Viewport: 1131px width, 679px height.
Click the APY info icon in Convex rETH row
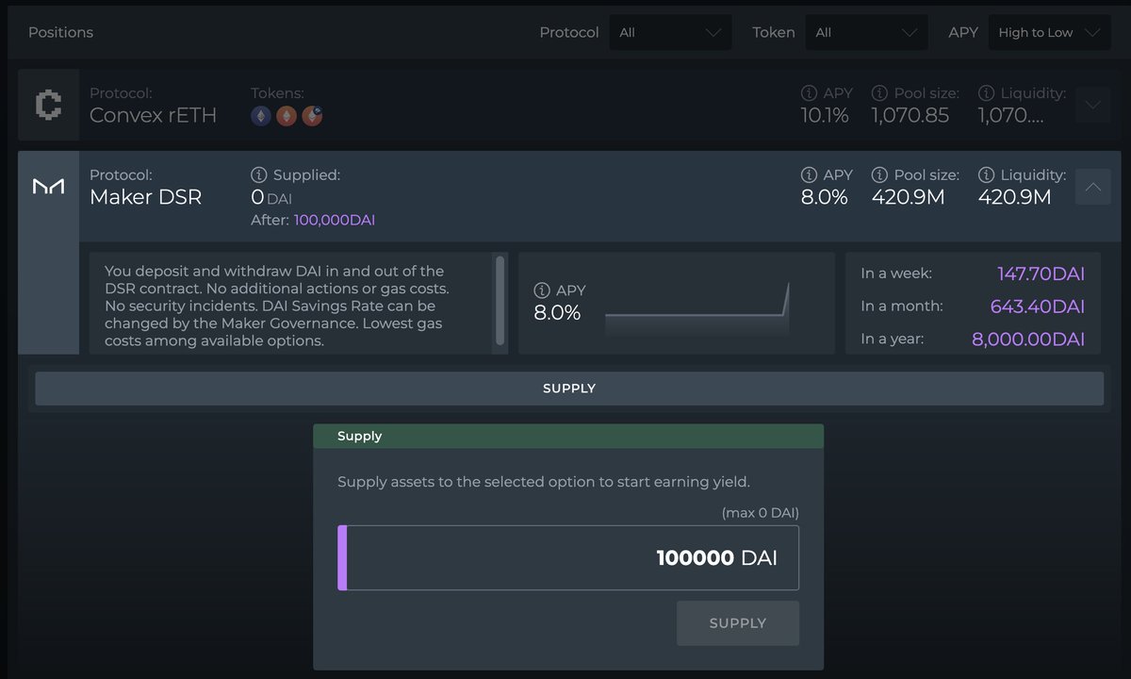(809, 93)
